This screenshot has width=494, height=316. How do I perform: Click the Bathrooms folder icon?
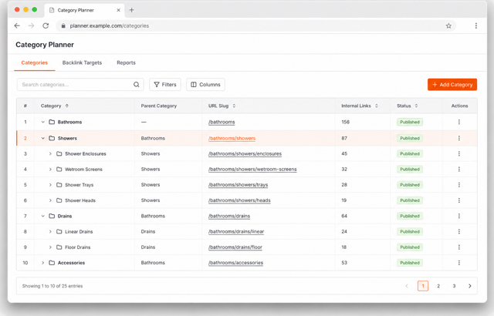52,122
